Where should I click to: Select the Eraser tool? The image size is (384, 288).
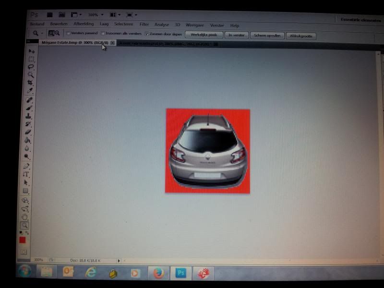pos(28,132)
